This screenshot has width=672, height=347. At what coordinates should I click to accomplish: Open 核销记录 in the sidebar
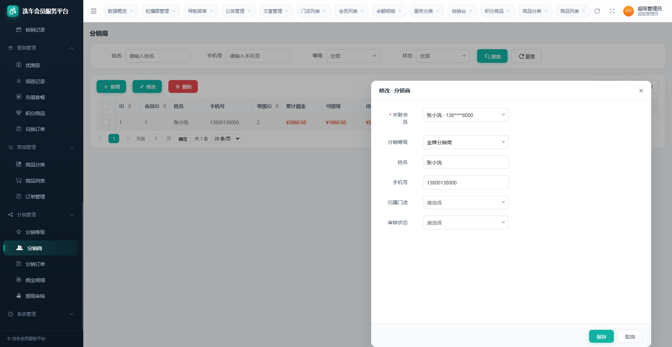(42, 30)
